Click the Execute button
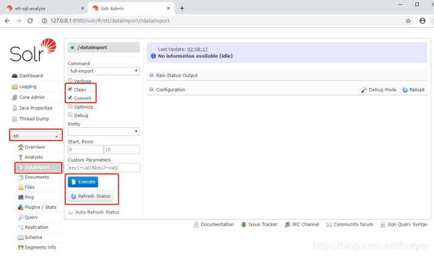The width and height of the screenshot is (434, 257). pyautogui.click(x=83, y=182)
